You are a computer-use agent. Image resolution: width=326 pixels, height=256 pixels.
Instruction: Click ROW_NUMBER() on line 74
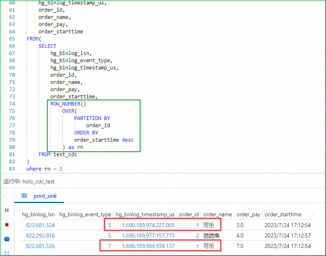pos(68,104)
